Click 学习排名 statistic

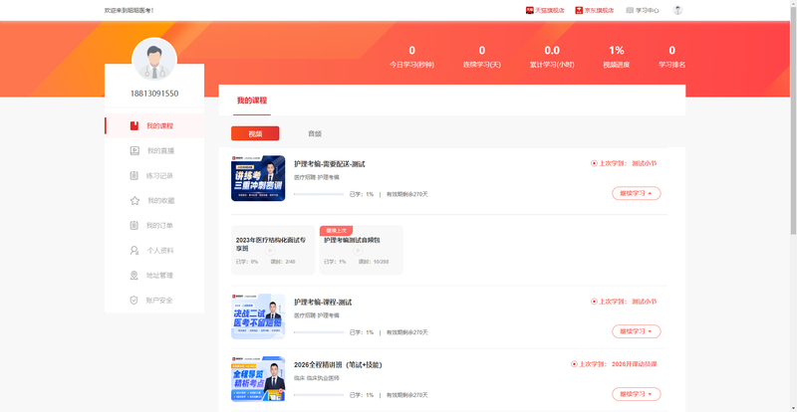coord(671,57)
